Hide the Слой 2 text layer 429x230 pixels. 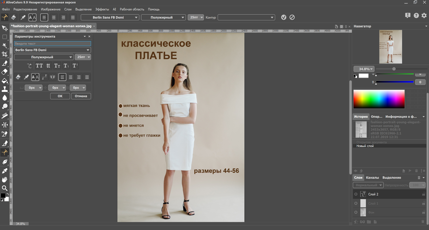point(356,194)
